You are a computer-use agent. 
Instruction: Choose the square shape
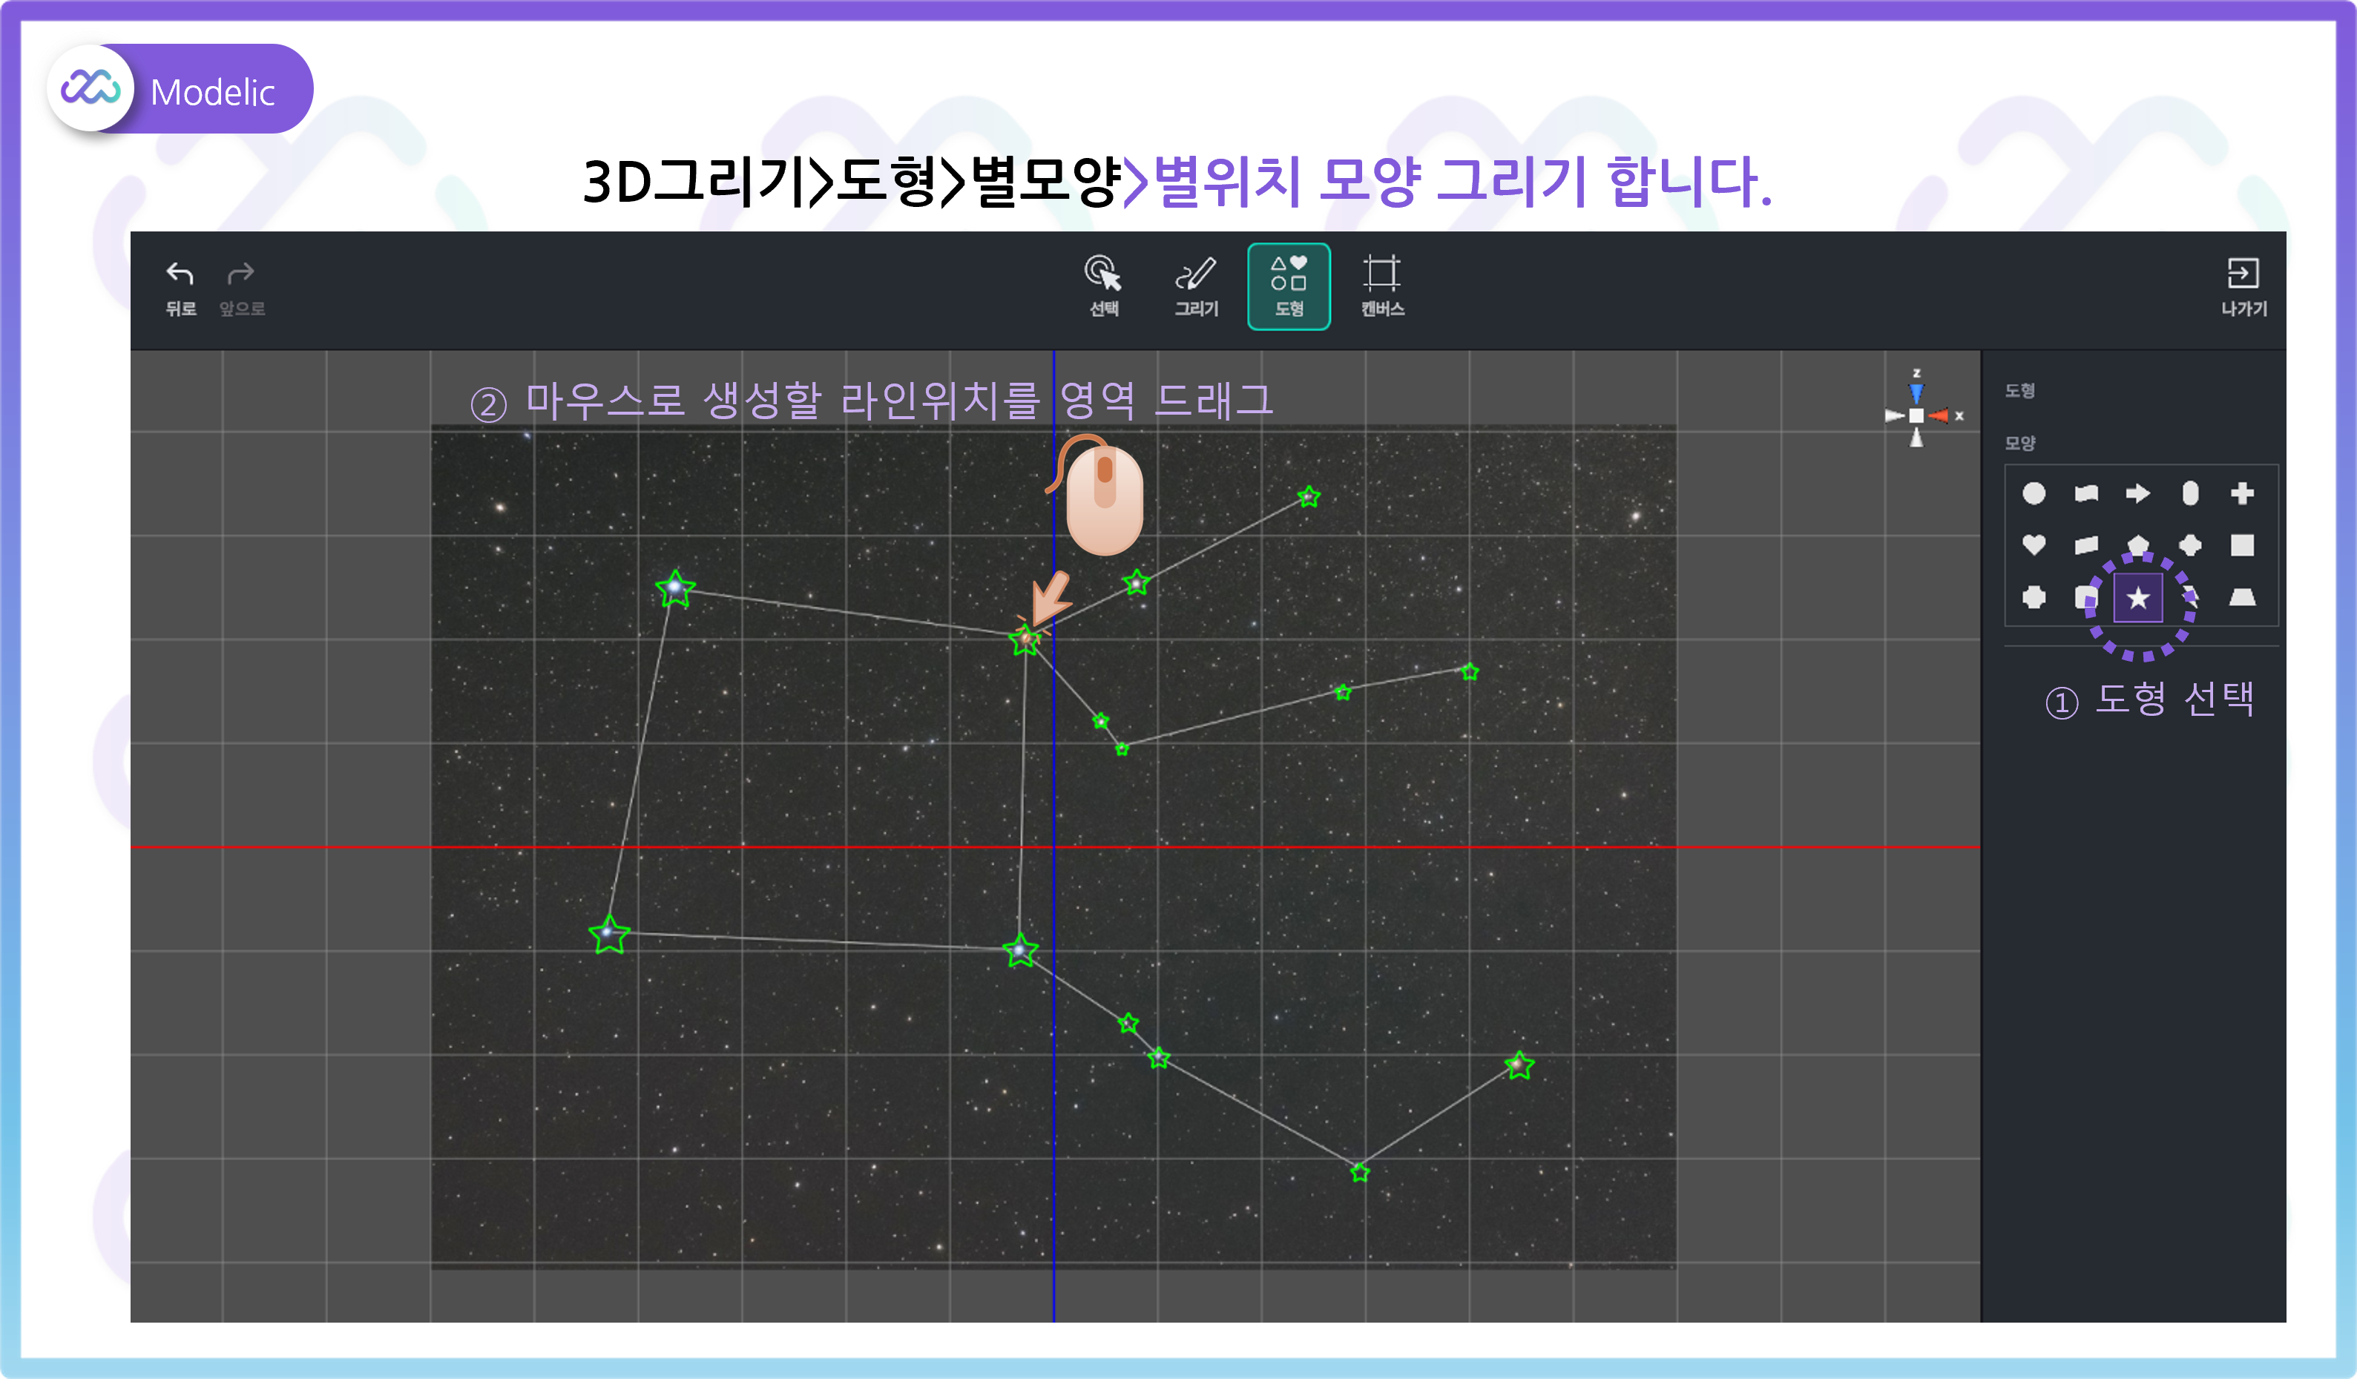point(2242,545)
